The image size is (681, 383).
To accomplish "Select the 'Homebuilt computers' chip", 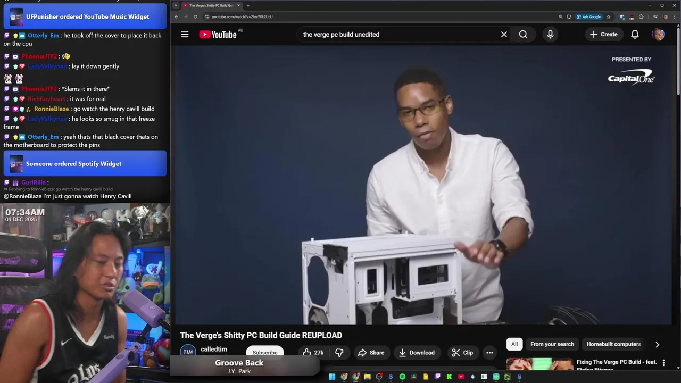I will click(613, 344).
